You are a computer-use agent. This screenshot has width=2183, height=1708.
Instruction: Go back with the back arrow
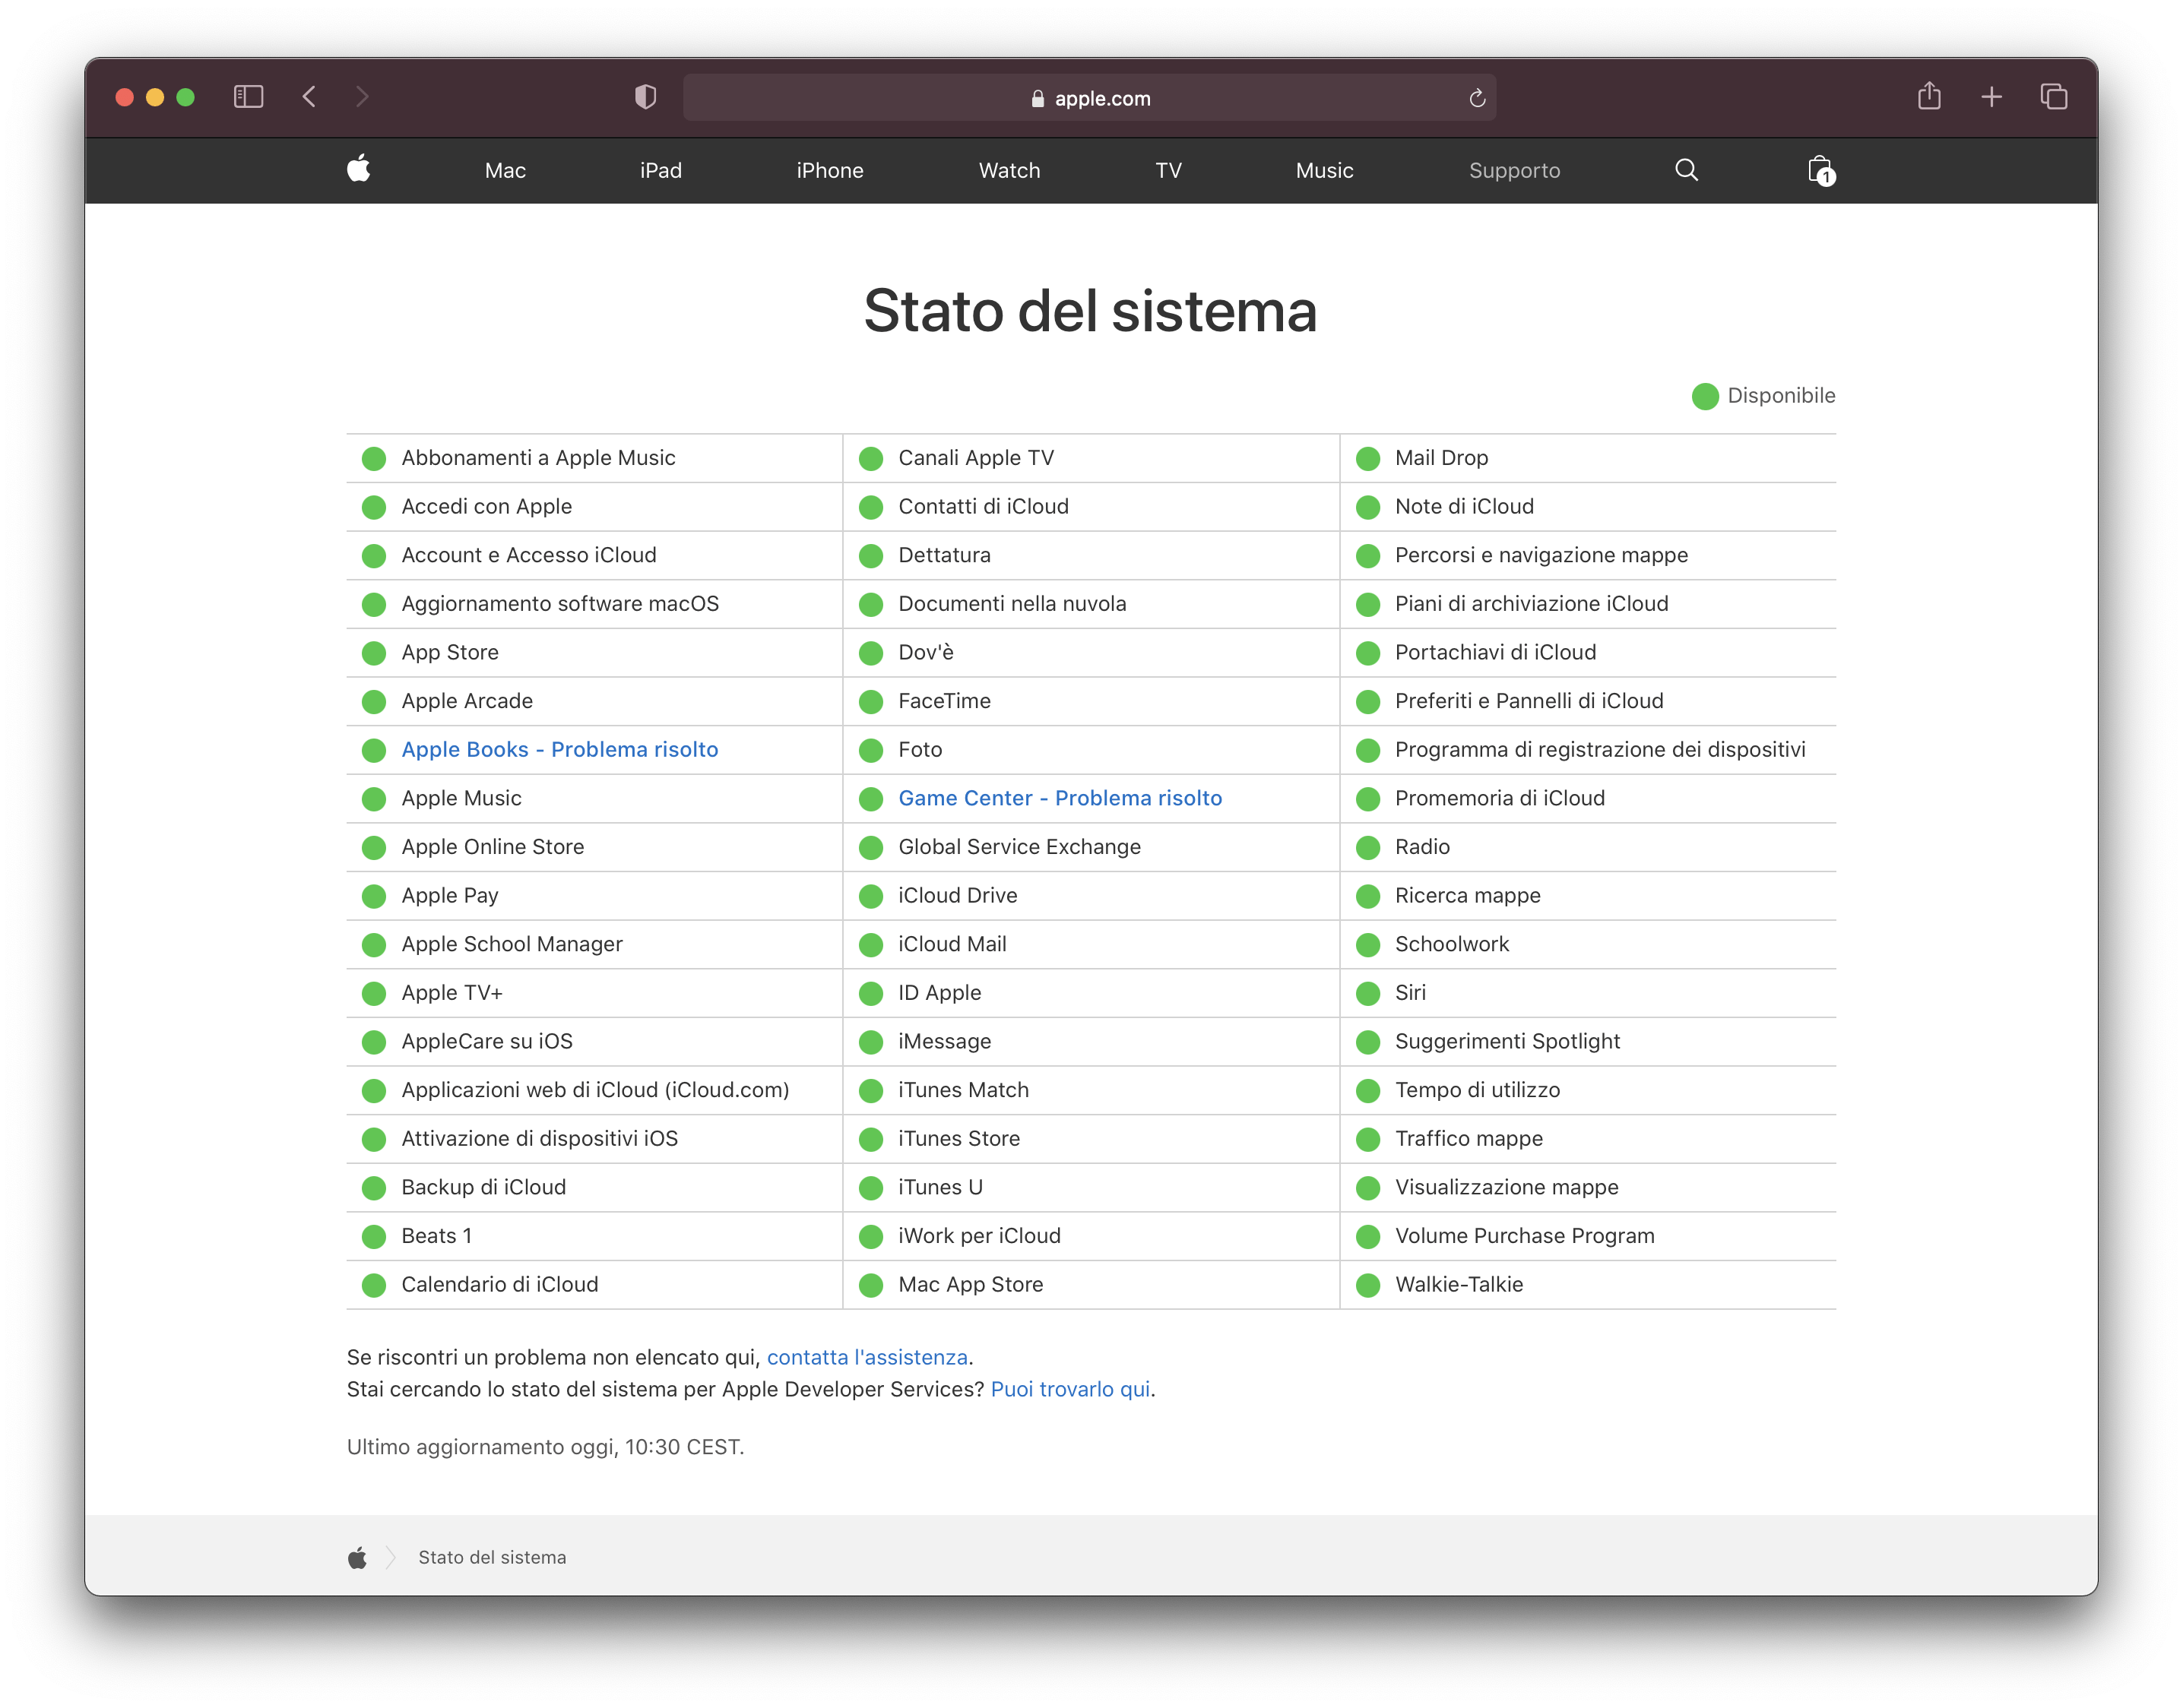309,97
